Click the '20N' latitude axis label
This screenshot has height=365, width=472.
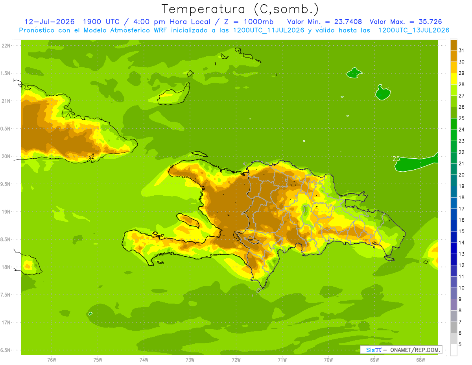click(6, 156)
